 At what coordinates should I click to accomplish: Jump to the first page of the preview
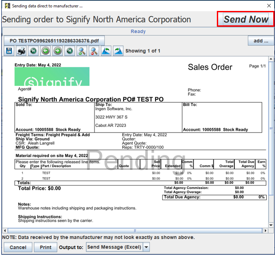click(x=33, y=51)
